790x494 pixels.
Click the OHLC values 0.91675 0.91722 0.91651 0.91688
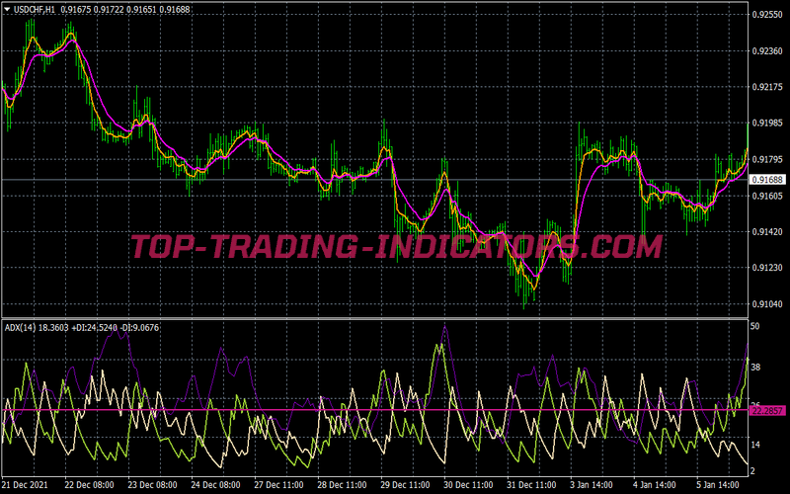point(125,9)
